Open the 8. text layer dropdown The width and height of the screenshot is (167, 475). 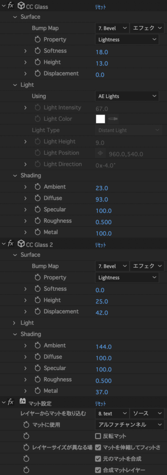112,413
